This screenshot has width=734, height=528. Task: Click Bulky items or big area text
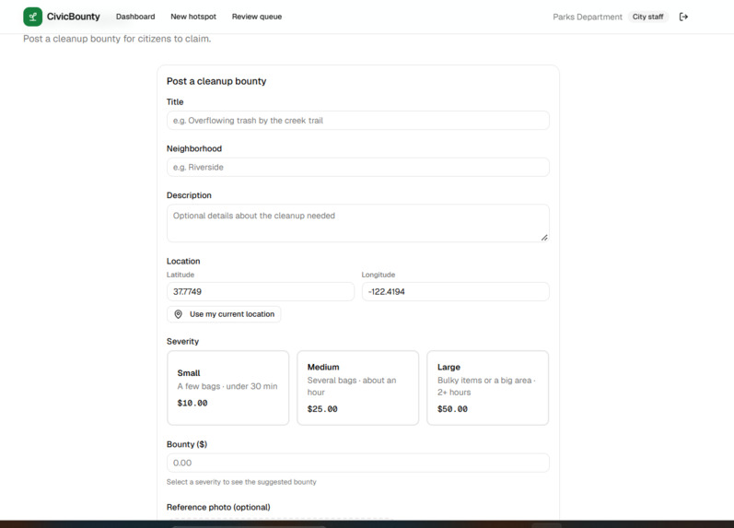(x=486, y=386)
